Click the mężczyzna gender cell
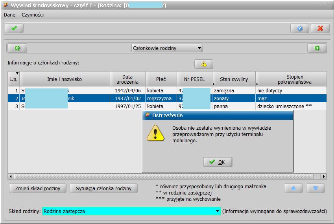 [161, 99]
